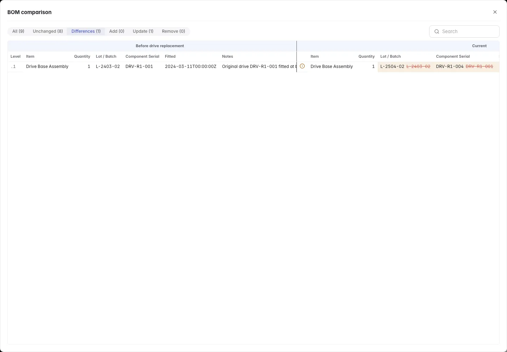Image resolution: width=507 pixels, height=352 pixels.
Task: Click the L-2403-02 lot cell on left
Action: click(108, 67)
